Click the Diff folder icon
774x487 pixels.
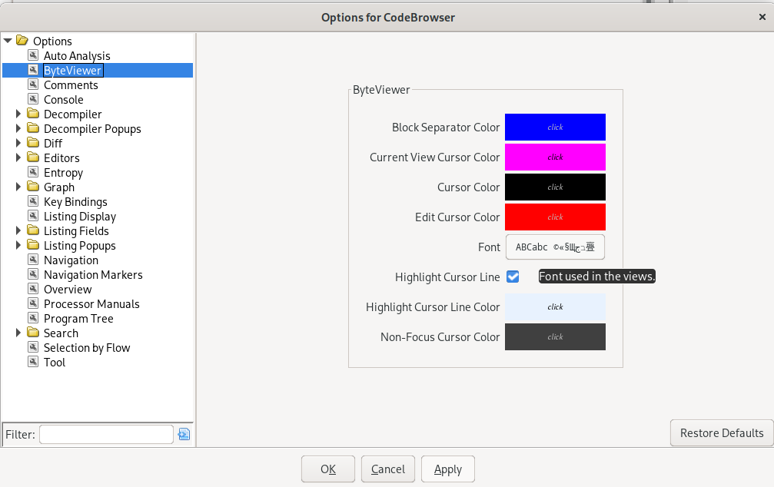point(33,143)
